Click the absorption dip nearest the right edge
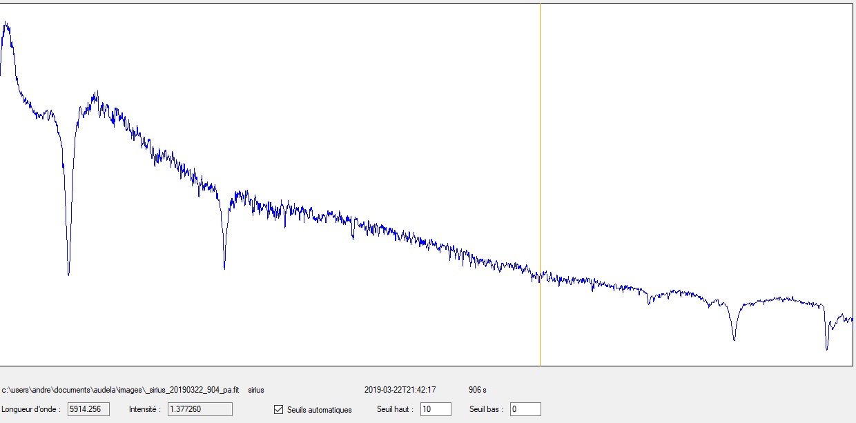 [x=826, y=348]
